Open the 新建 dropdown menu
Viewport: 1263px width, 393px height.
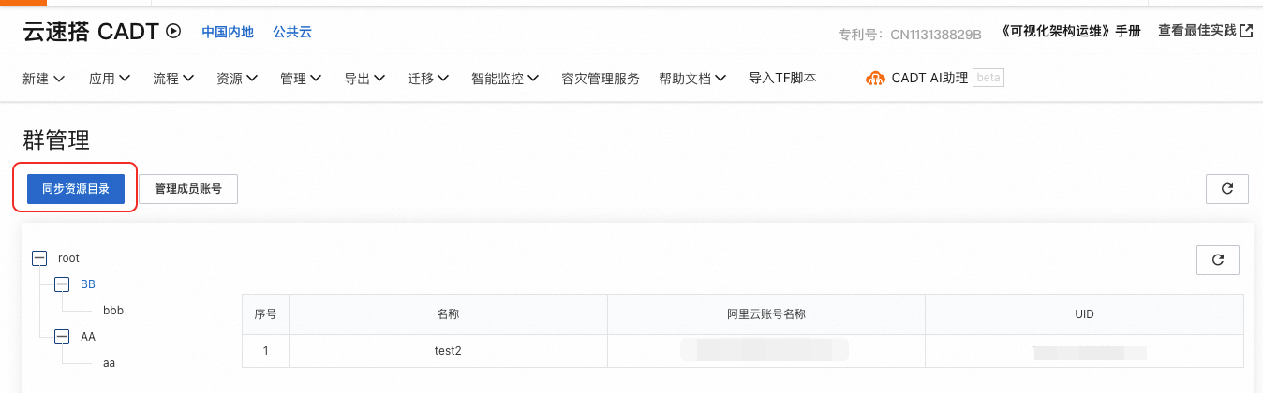click(x=43, y=79)
